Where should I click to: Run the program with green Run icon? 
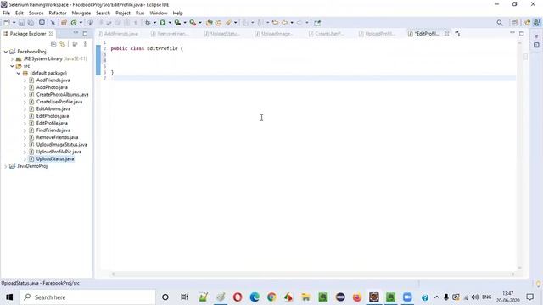click(162, 23)
